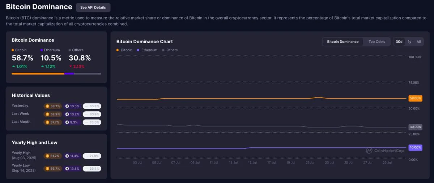Click the Ethereum 10.5% headline value
The width and height of the screenshot is (434, 183).
coord(51,58)
